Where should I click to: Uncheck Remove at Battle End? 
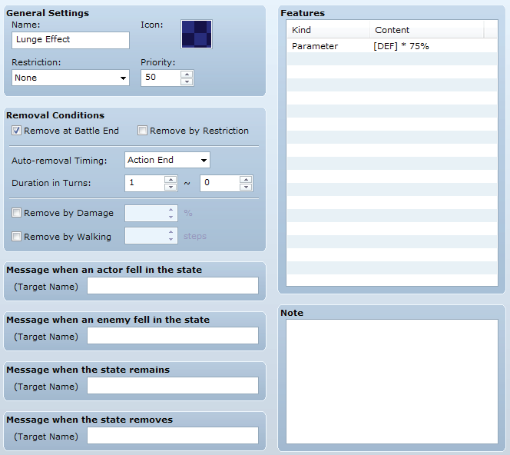tap(17, 131)
